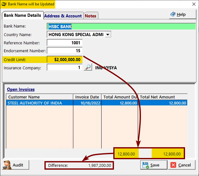Click the invoice date cell 10/18/2022

(x=87, y=103)
